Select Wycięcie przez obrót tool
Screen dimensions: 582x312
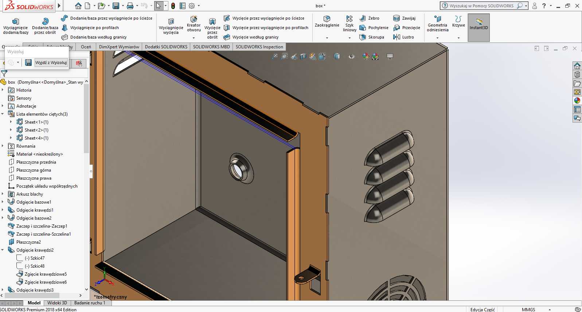pos(212,28)
